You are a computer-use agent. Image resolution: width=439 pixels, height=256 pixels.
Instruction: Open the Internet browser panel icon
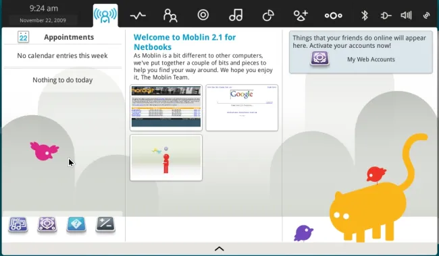(x=203, y=15)
